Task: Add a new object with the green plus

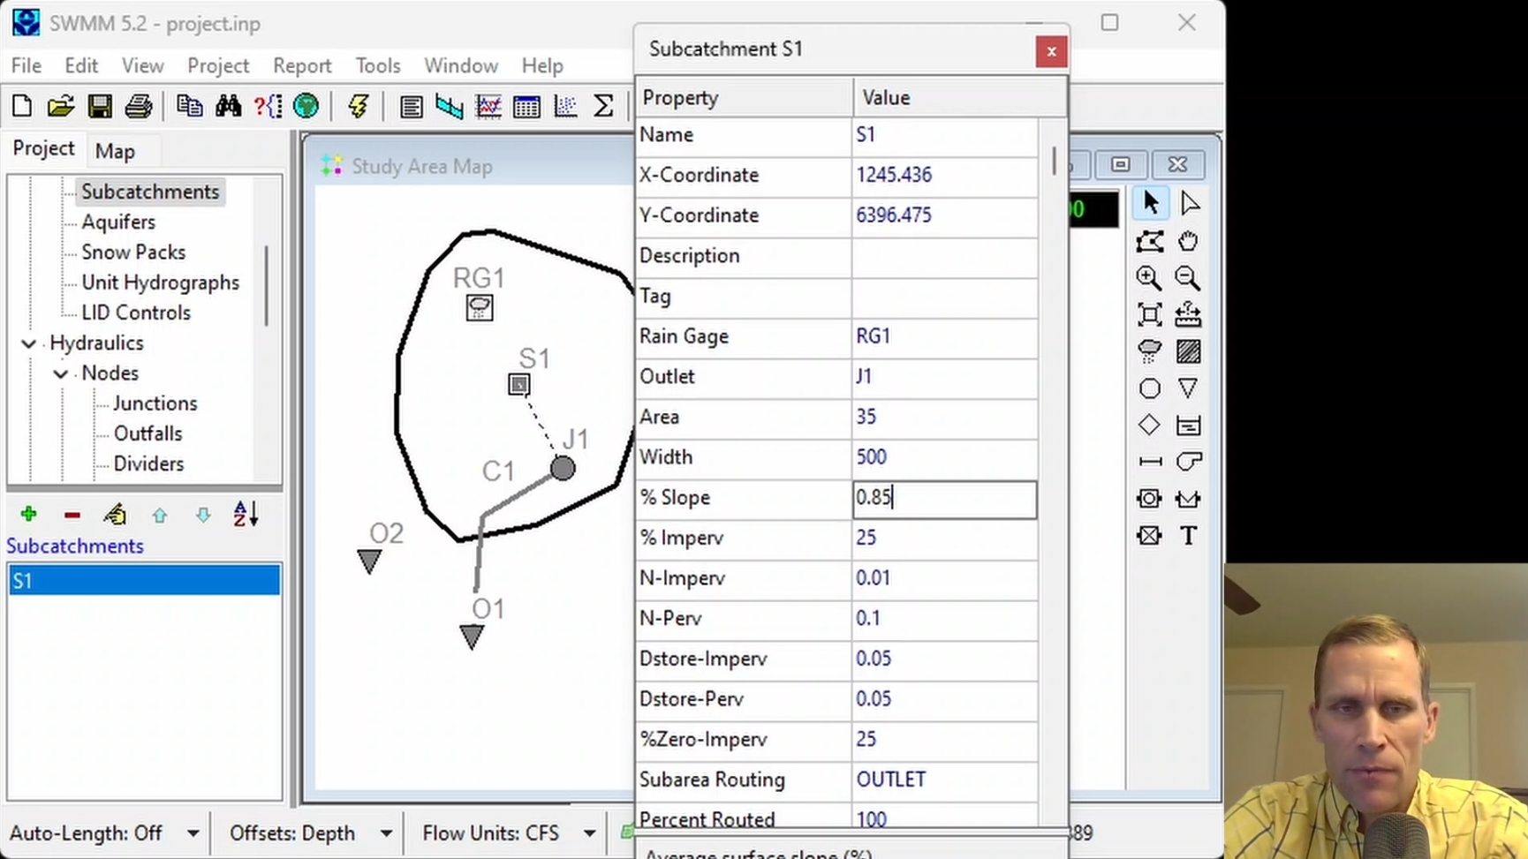Action: tap(28, 514)
